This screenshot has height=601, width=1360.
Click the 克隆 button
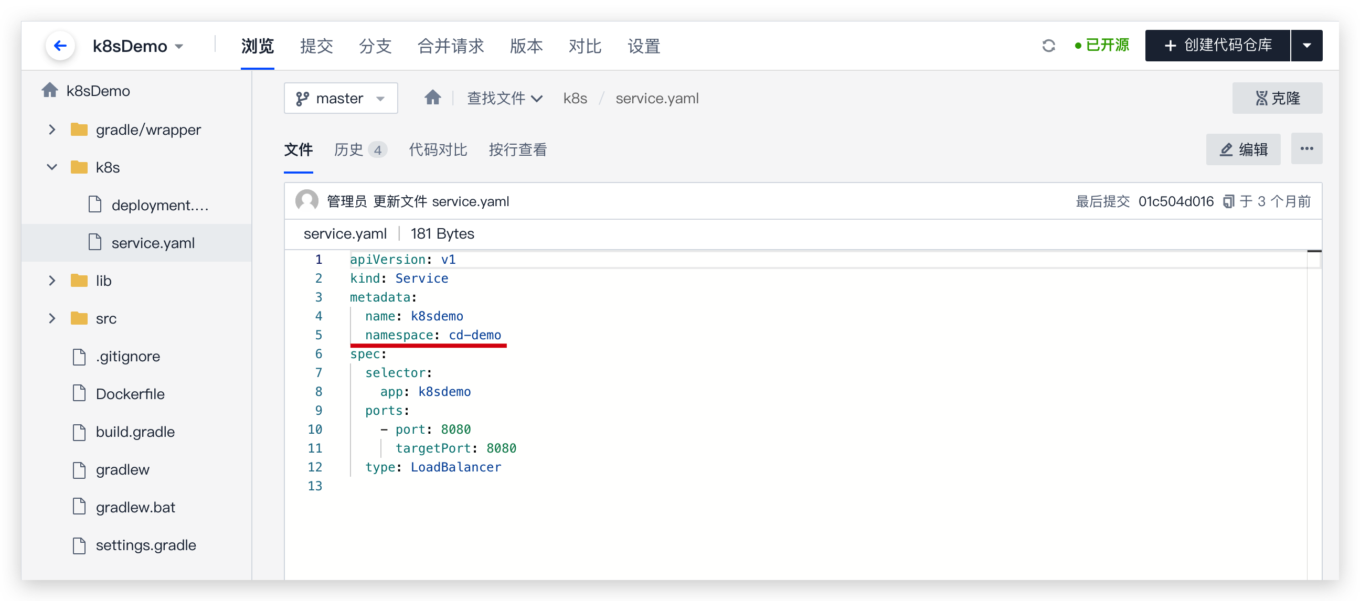point(1277,98)
